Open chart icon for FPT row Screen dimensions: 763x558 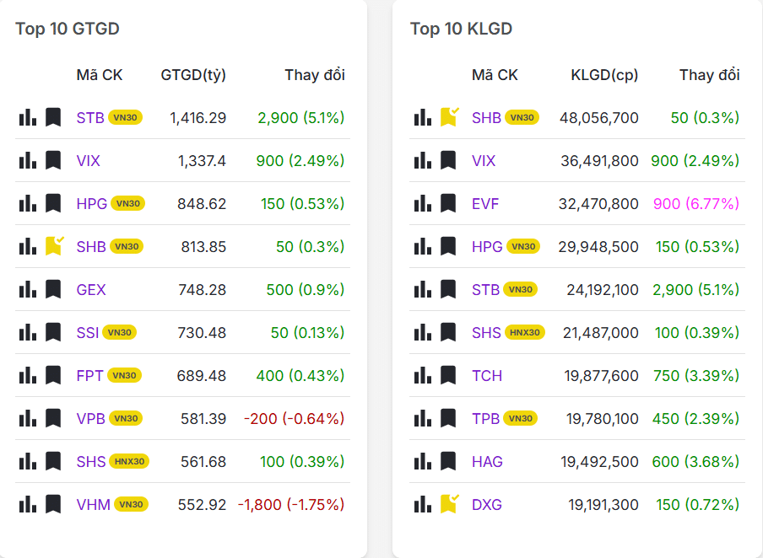(28, 375)
